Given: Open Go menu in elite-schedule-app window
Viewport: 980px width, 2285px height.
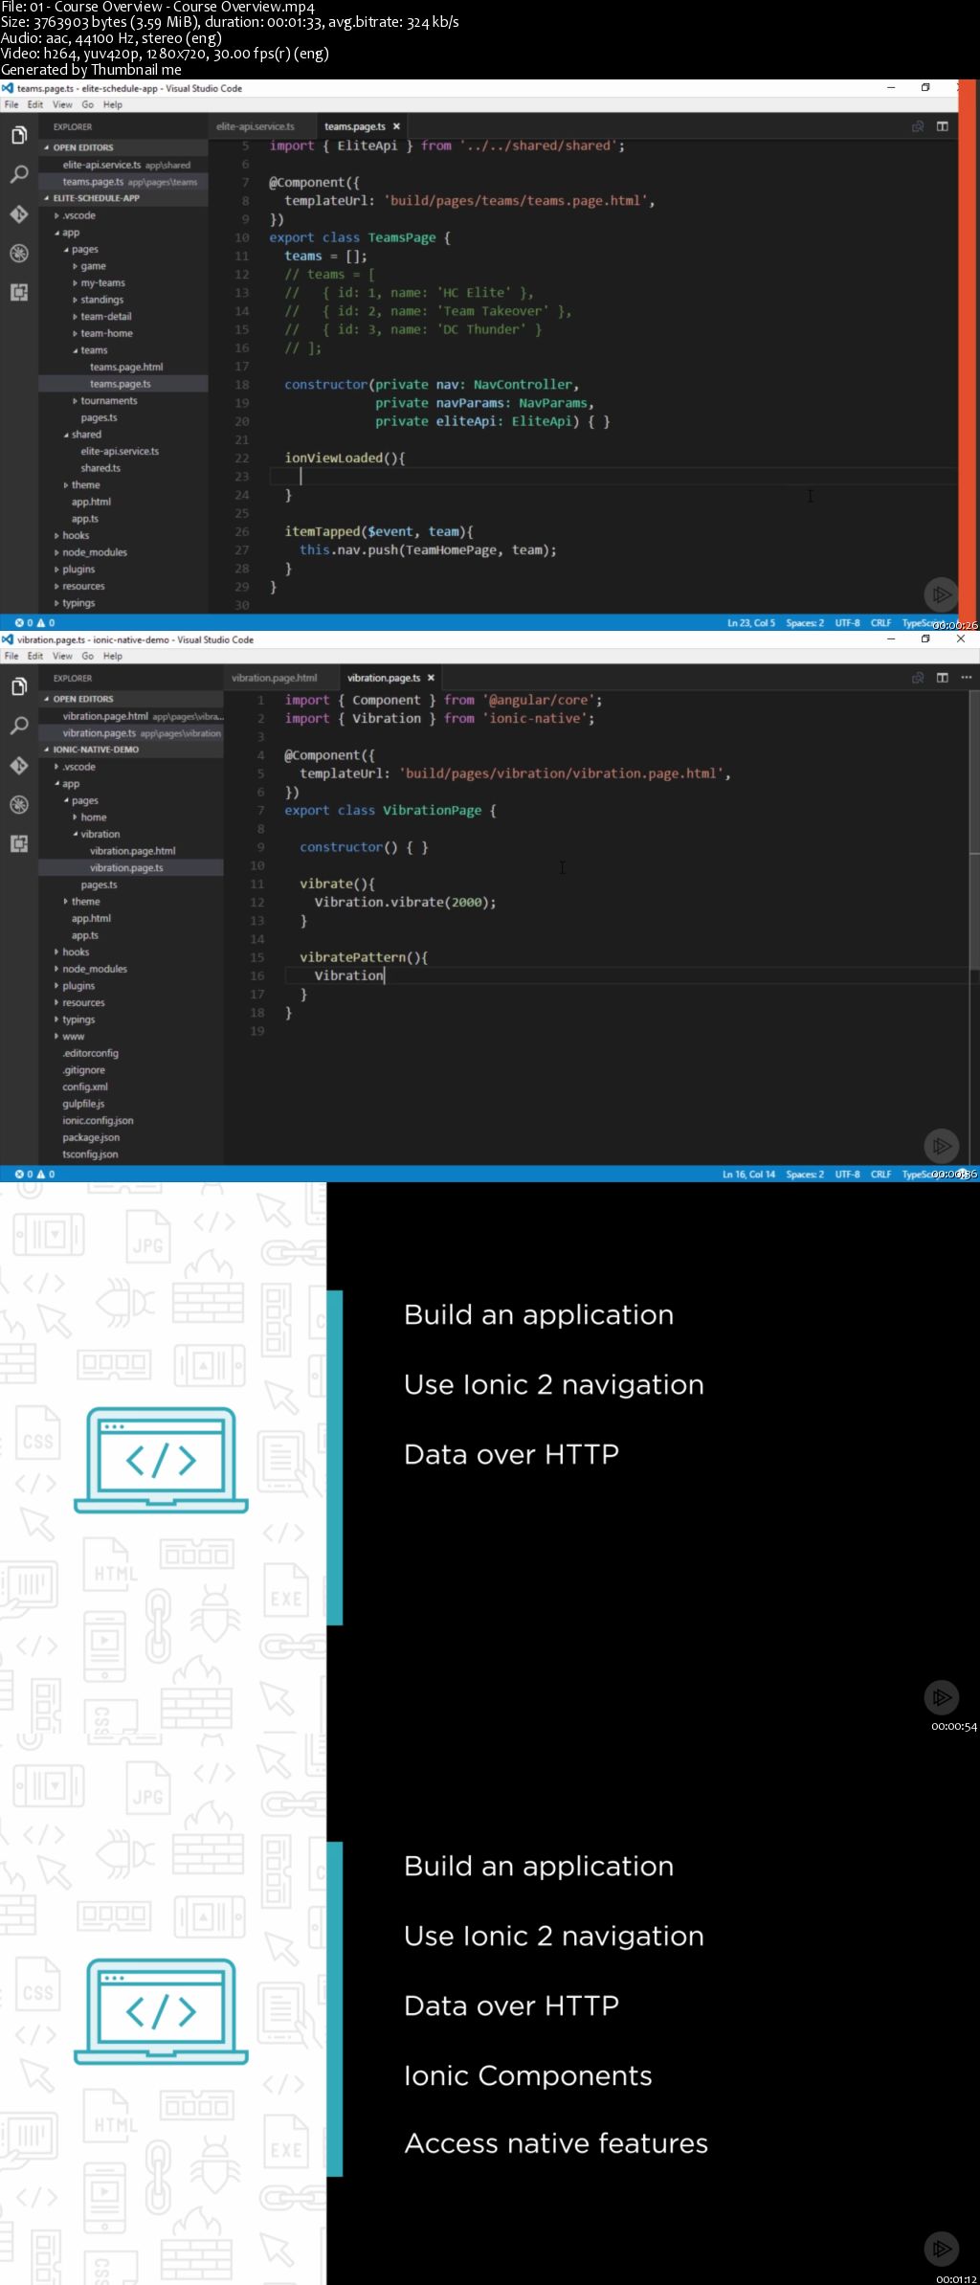Looking at the screenshot, I should (x=88, y=104).
